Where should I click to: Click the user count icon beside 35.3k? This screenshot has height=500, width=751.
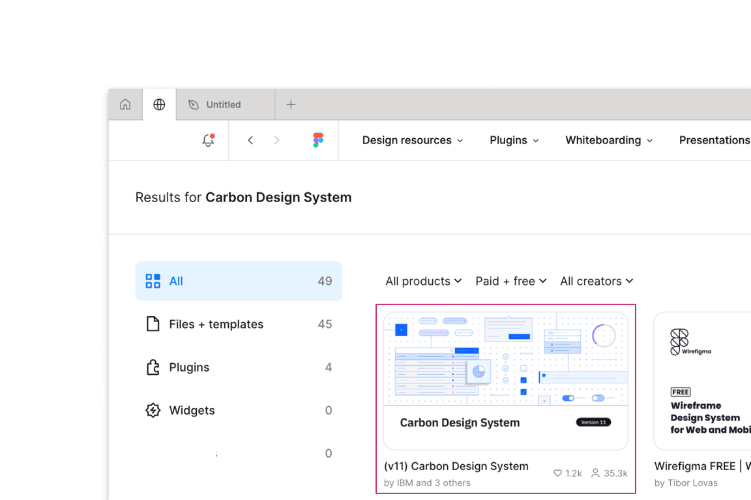(x=595, y=473)
